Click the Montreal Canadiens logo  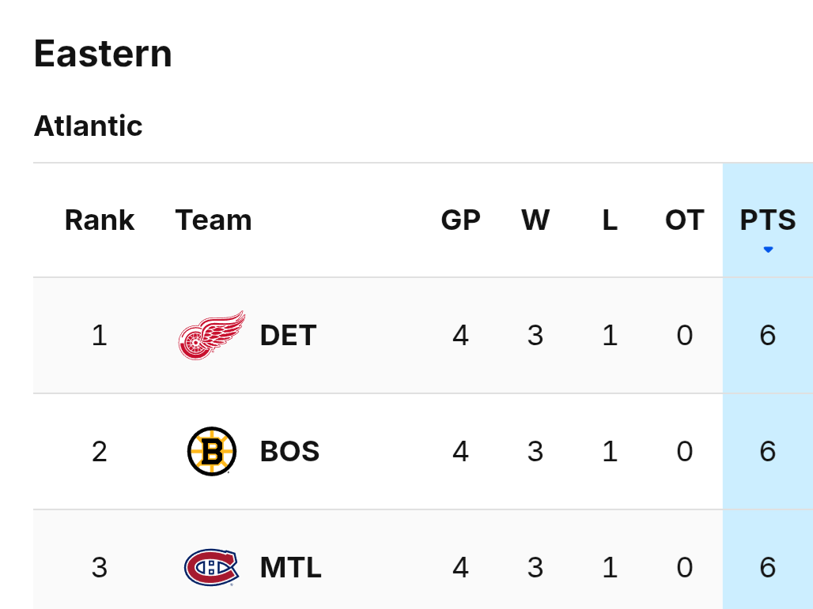point(211,567)
